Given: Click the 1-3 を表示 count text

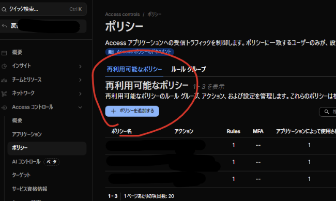Looking at the screenshot, I should pyautogui.click(x=208, y=87).
